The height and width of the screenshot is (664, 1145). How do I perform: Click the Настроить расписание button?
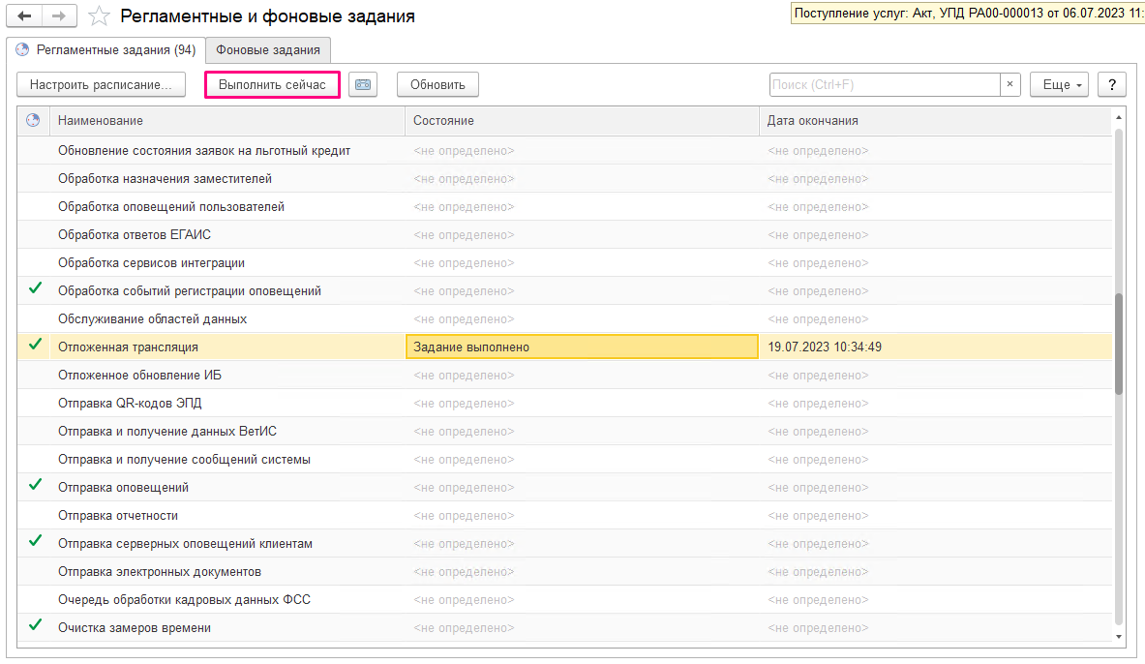(101, 84)
